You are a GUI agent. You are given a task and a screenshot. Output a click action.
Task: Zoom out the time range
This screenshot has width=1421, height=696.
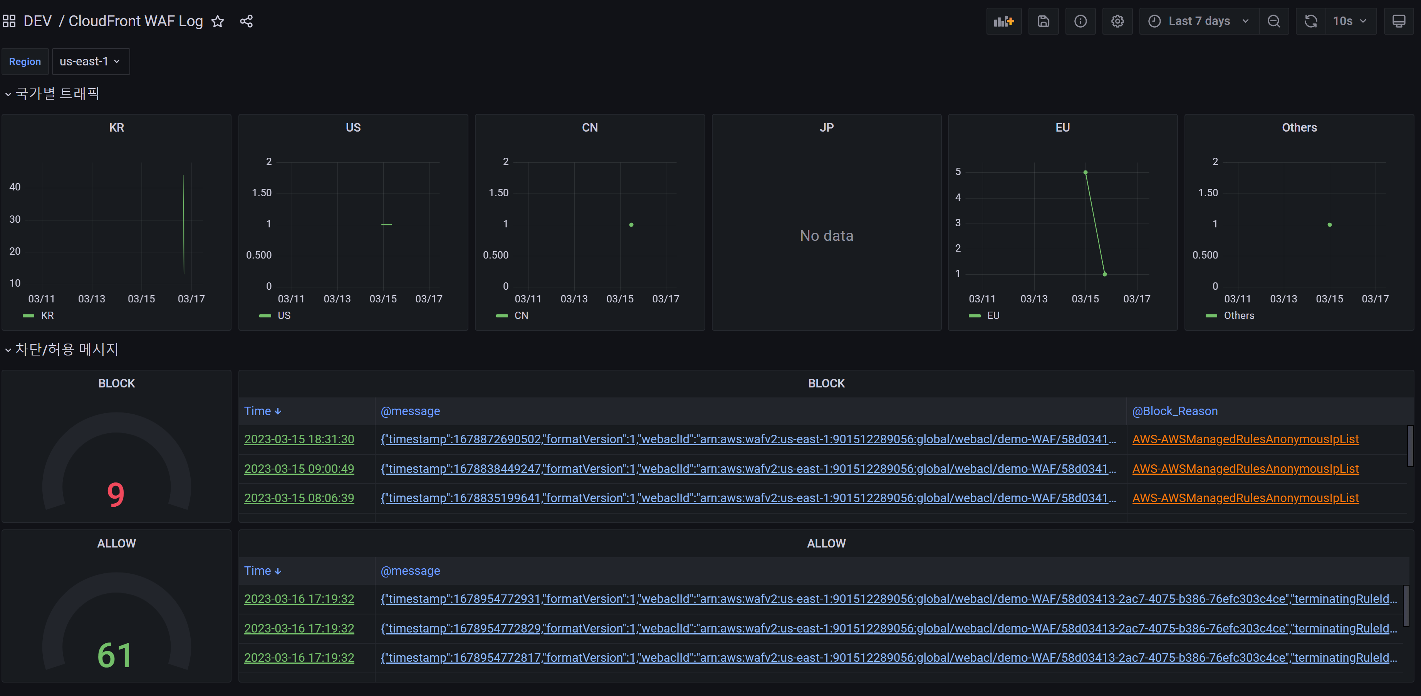coord(1274,21)
